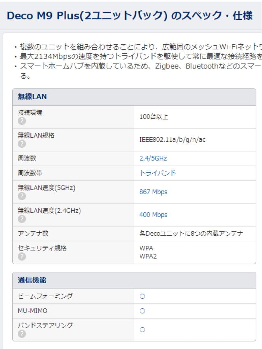Click the アンテナ数 row label

tap(33, 234)
